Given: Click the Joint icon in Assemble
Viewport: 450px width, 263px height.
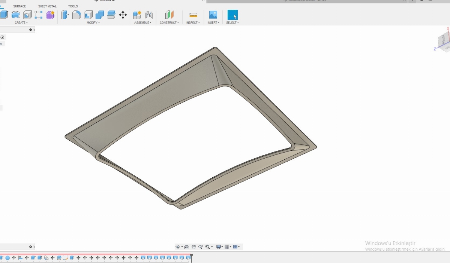Looking at the screenshot, I should click(149, 15).
